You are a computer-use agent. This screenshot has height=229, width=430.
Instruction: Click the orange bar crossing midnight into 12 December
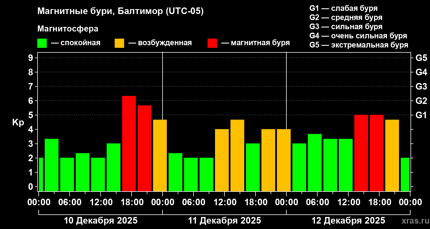284,160
